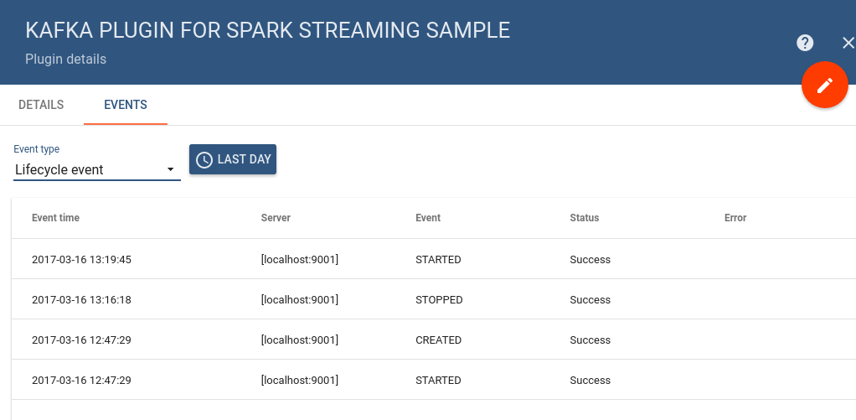Click the orange edit pencil button
Image resolution: width=856 pixels, height=420 pixels.
click(x=825, y=85)
